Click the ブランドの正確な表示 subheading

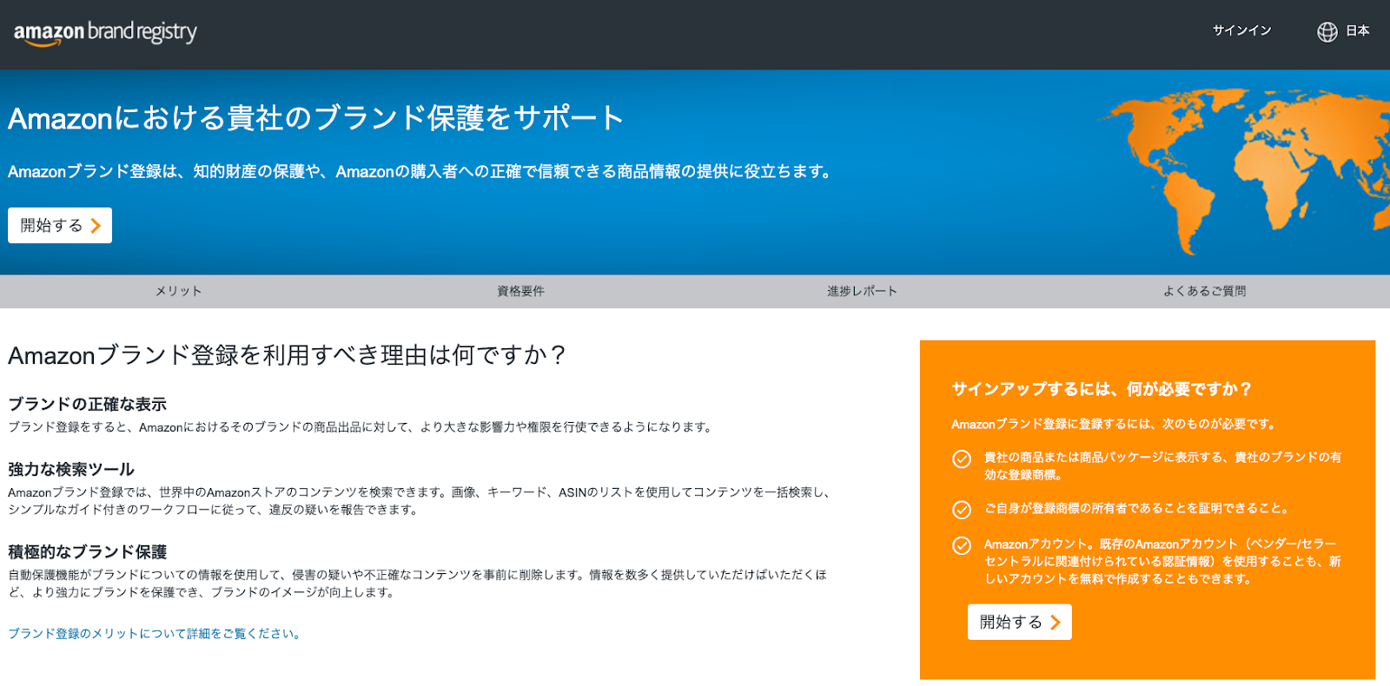click(x=87, y=404)
